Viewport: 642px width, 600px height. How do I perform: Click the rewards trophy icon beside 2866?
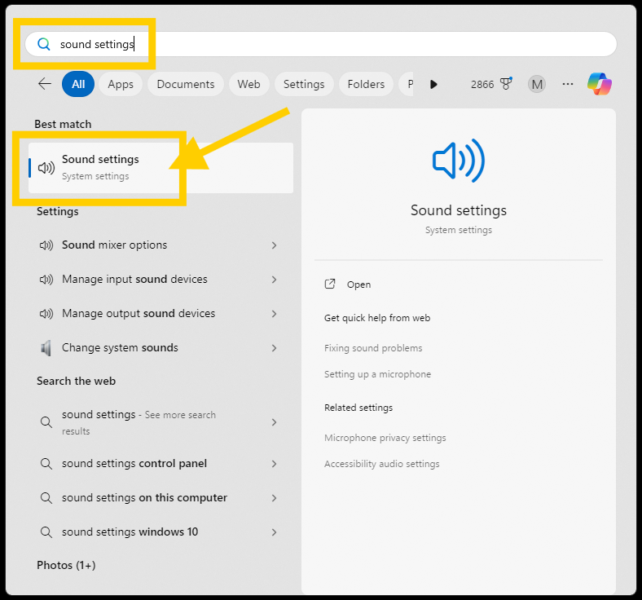(x=506, y=84)
